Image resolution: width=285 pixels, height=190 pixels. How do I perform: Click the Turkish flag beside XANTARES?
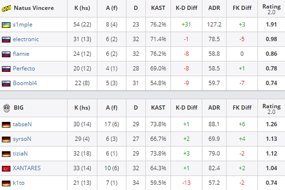pyautogui.click(x=6, y=169)
